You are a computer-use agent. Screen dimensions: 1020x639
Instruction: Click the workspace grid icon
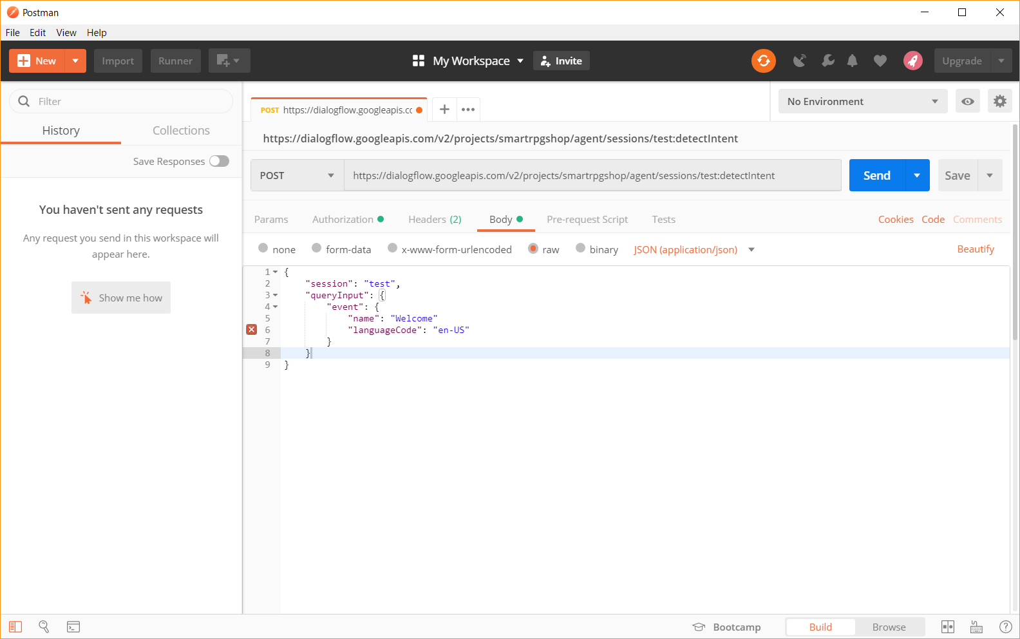419,61
